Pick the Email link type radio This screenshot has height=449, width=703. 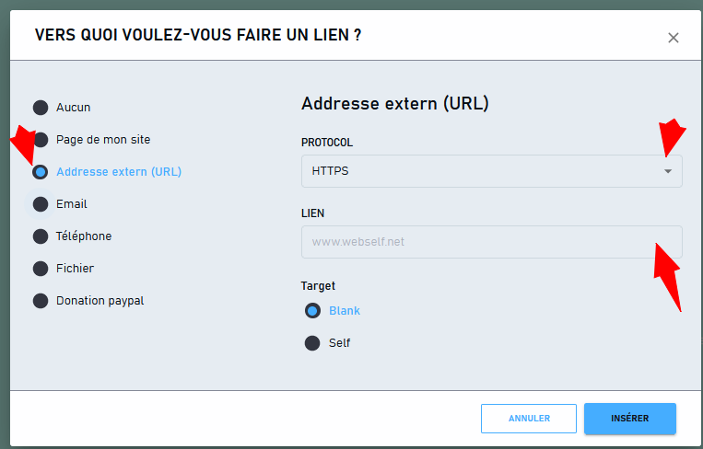(41, 204)
